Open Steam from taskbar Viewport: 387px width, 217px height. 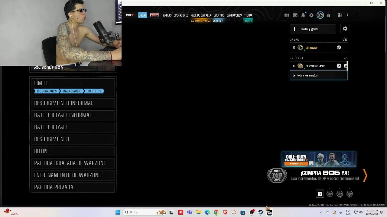(x=260, y=212)
